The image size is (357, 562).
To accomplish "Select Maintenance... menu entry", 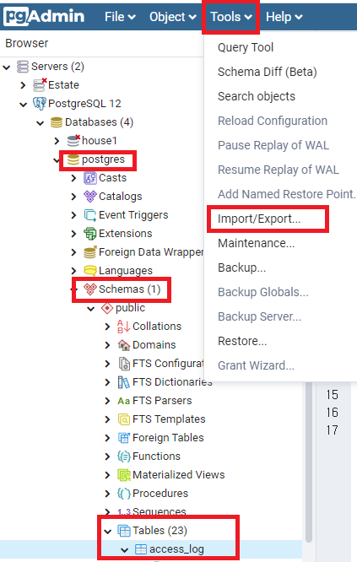I will (x=257, y=243).
